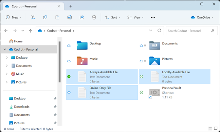Image resolution: width=220 pixels, height=132 pixels.
Task: Click cloud status icon of Online-Only File
Action: click(69, 92)
